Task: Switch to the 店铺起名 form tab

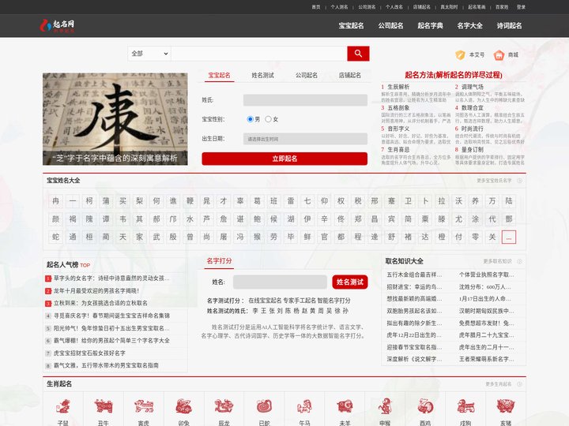Action: tap(350, 76)
